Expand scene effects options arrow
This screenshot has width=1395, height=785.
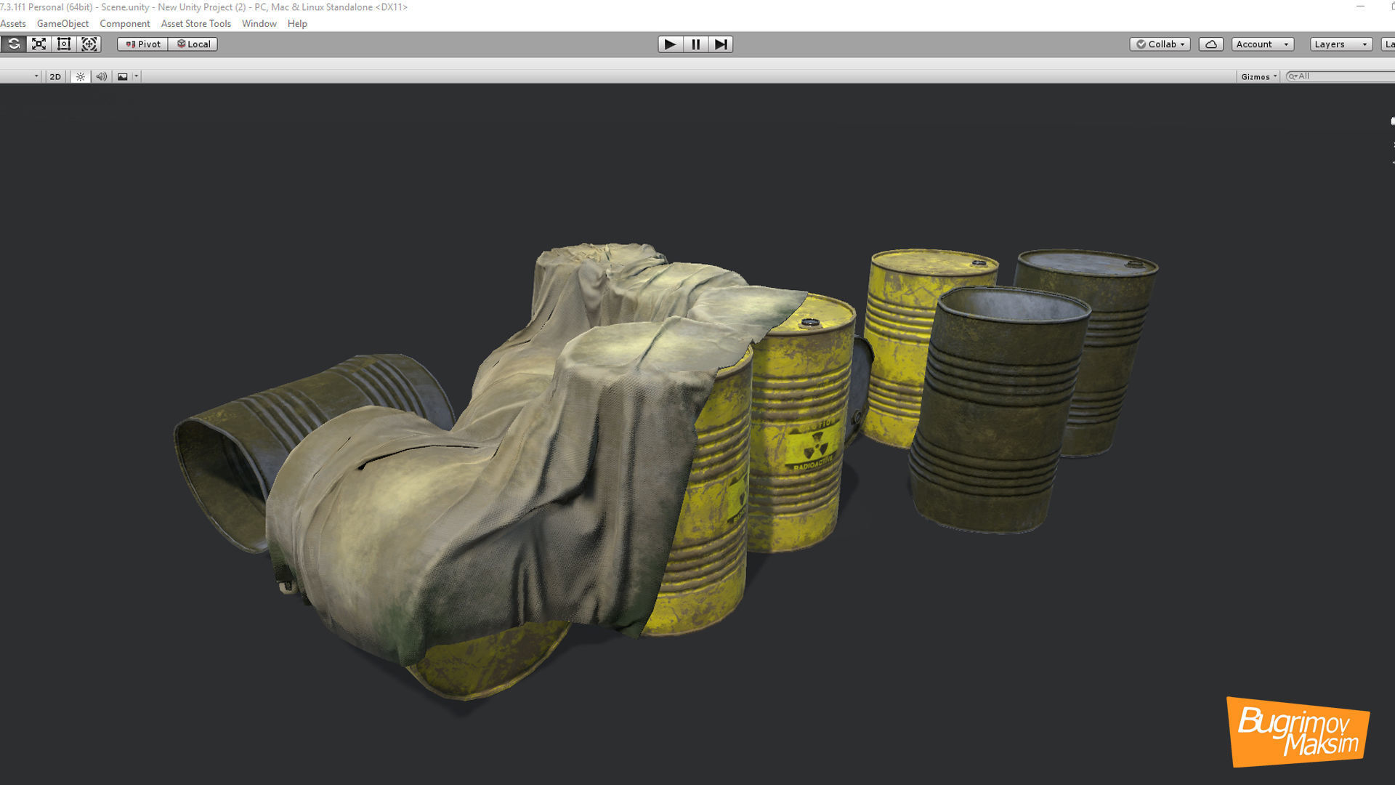tap(136, 76)
